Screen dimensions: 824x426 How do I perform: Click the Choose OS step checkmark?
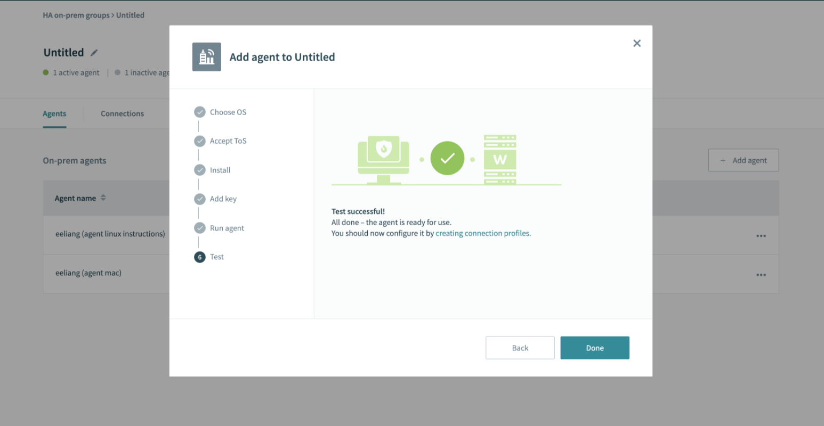click(200, 112)
